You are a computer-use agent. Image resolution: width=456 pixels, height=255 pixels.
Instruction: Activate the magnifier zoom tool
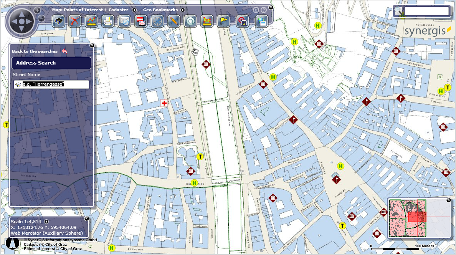pos(190,21)
